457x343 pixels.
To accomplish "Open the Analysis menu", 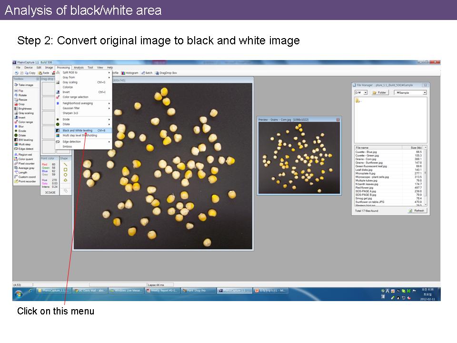I will tap(79, 68).
